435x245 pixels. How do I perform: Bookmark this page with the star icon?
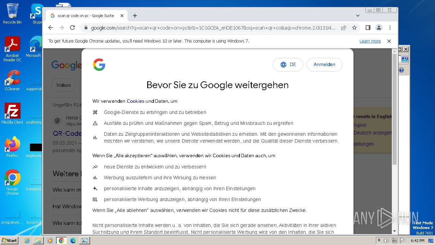(x=354, y=28)
